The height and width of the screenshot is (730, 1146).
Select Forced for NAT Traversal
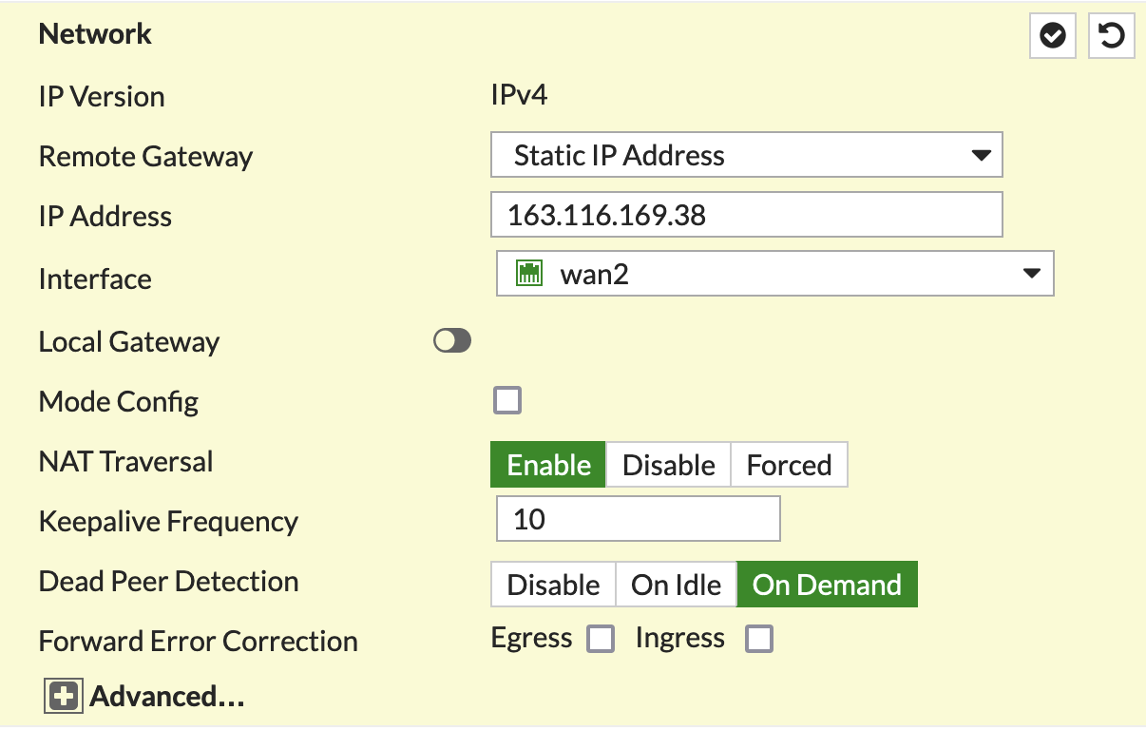coord(789,465)
